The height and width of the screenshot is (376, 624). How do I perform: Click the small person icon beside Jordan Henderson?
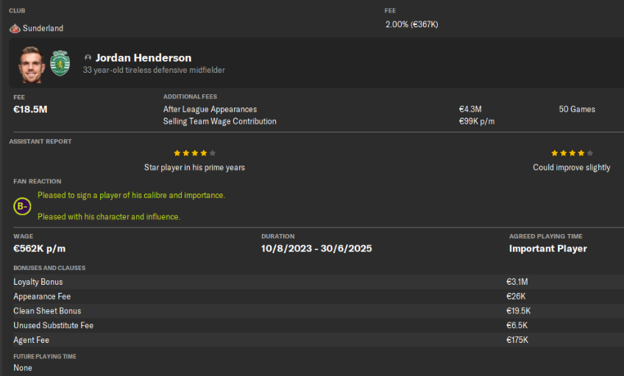pos(88,58)
